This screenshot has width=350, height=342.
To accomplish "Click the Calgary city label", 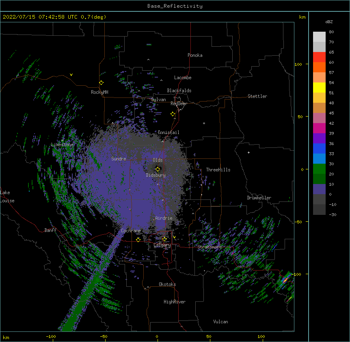I will click(x=162, y=245).
